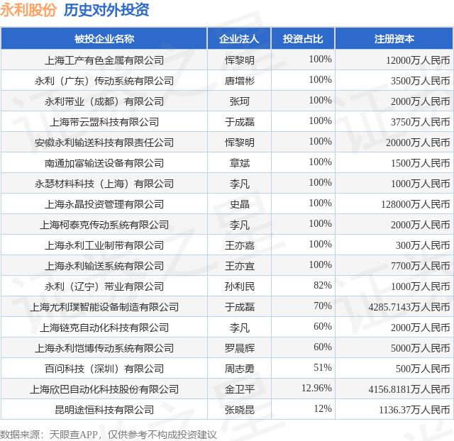This screenshot has width=454, height=441.
Task: Click 上海欣巴自动化科技股份有限公司 cell
Action: [104, 389]
